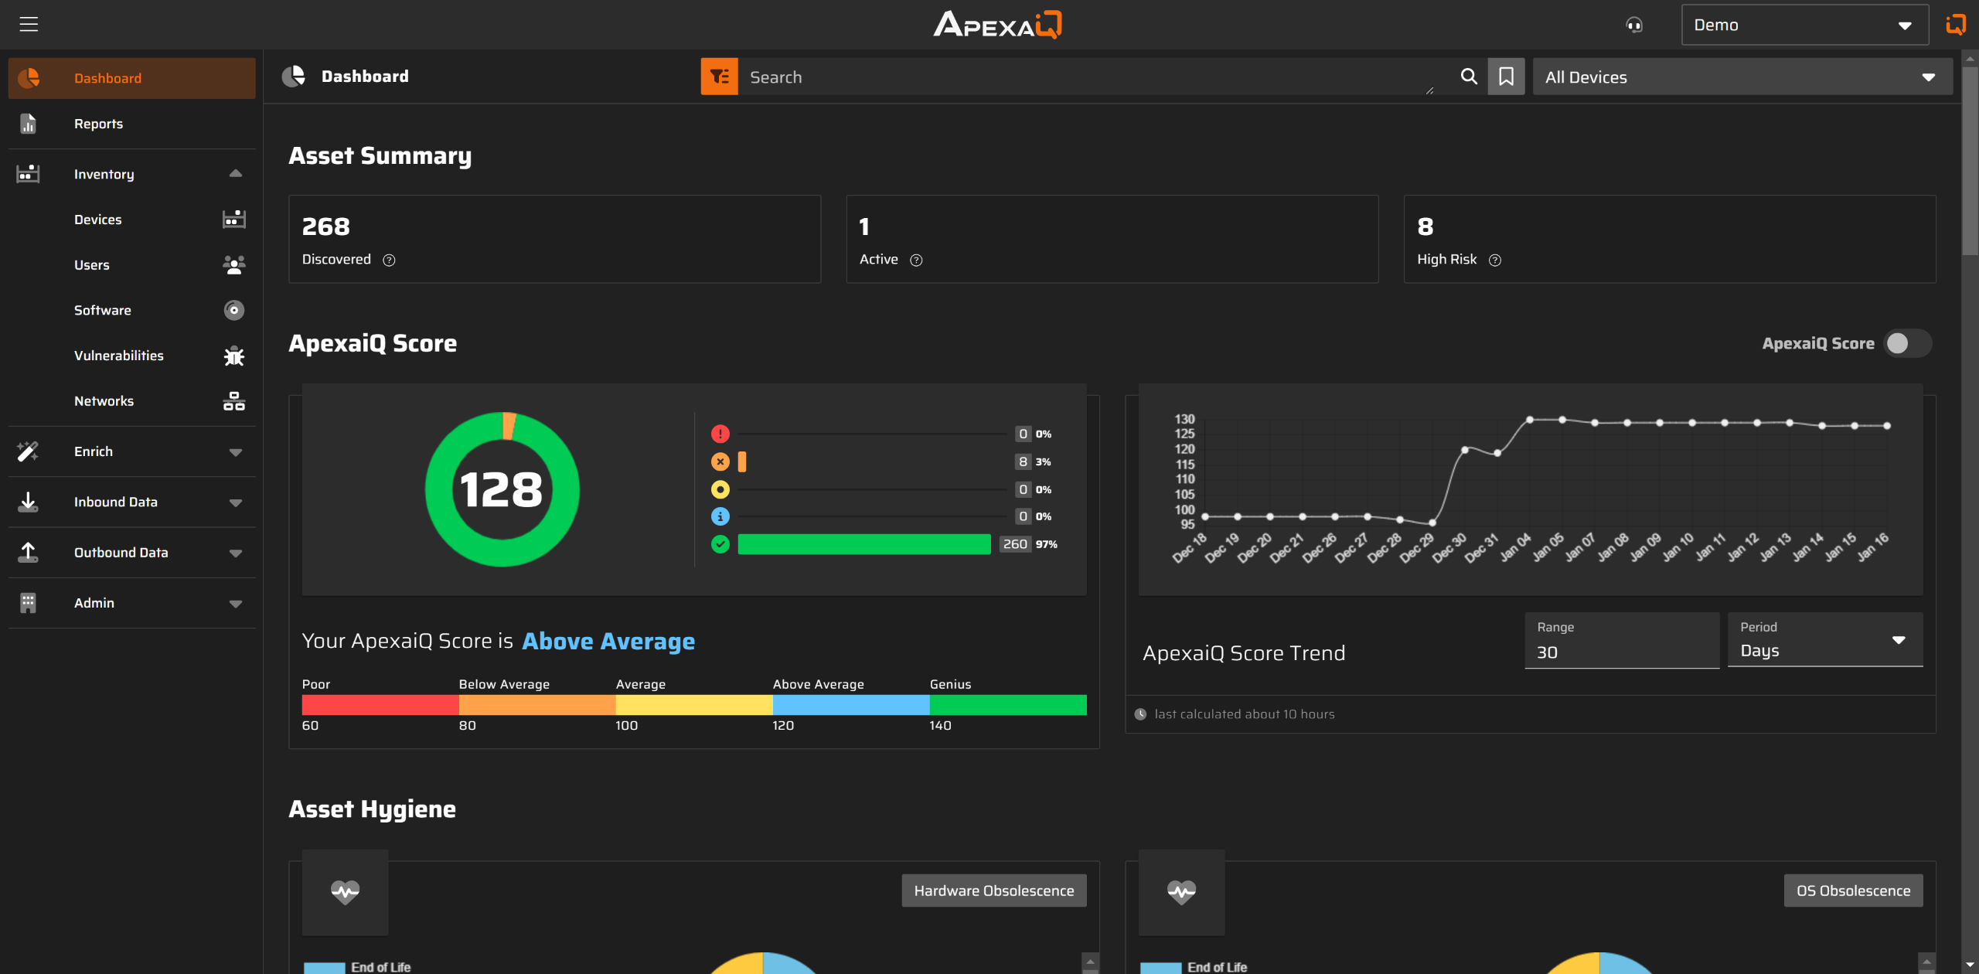Open the All Devices filter dropdown
This screenshot has width=1979, height=974.
pos(1742,77)
